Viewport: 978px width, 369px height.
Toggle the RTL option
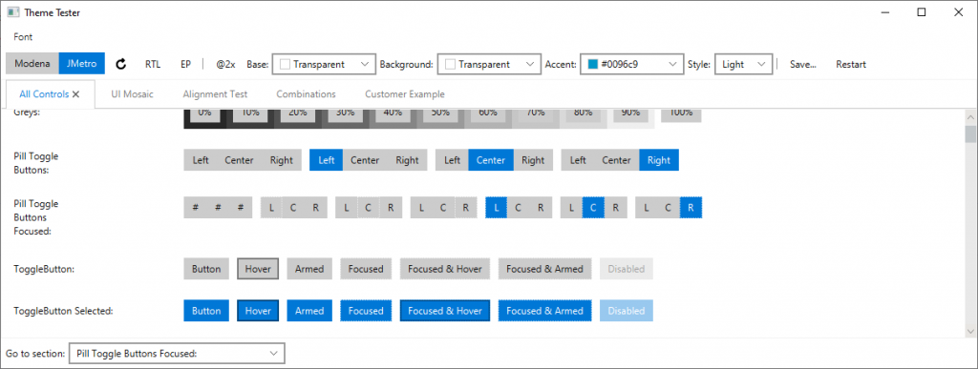click(153, 64)
